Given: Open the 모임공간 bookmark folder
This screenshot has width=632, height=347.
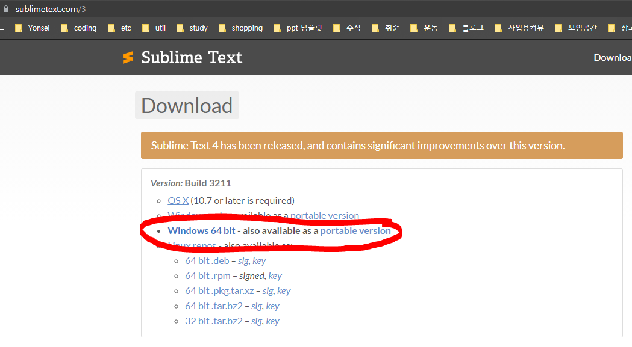Looking at the screenshot, I should (x=576, y=28).
